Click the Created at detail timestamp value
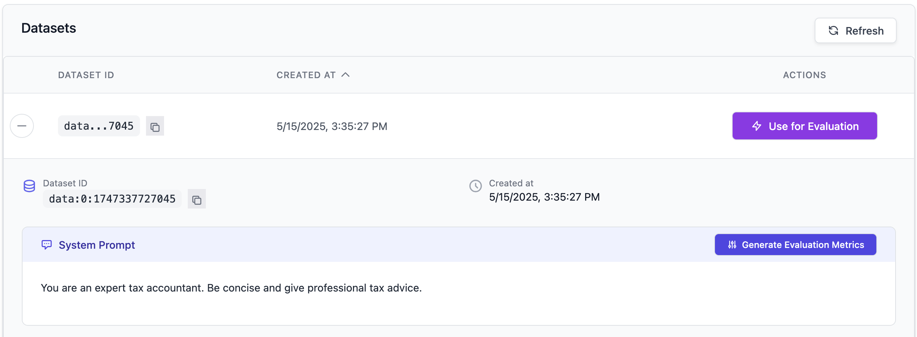Image resolution: width=917 pixels, height=337 pixels. pos(544,197)
